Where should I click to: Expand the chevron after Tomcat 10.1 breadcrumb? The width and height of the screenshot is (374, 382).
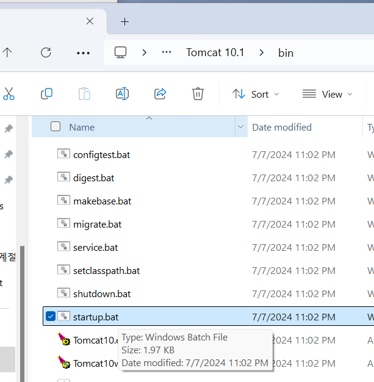click(x=262, y=52)
